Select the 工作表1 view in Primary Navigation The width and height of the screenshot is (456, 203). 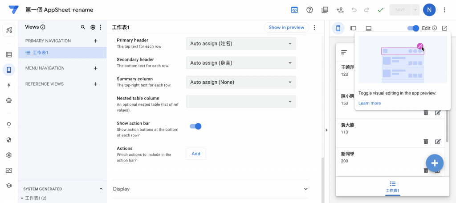pos(41,53)
